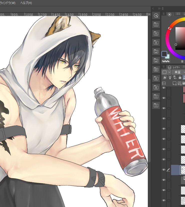Open the bottommost grid material folder icon
Image resolution: width=185 pixels, height=207 pixels.
[x=156, y=105]
